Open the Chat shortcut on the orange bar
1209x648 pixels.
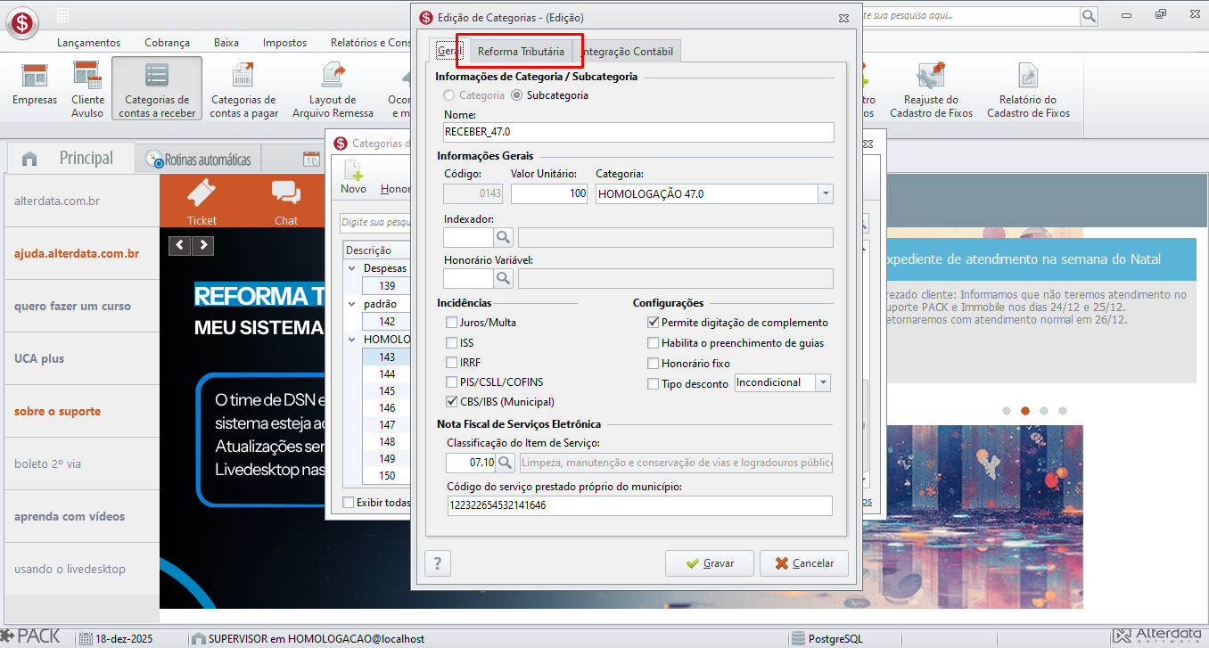tap(286, 201)
